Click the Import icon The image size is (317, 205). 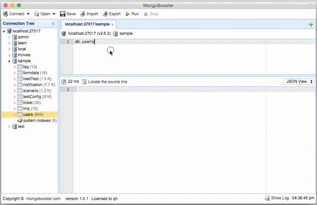click(82, 14)
